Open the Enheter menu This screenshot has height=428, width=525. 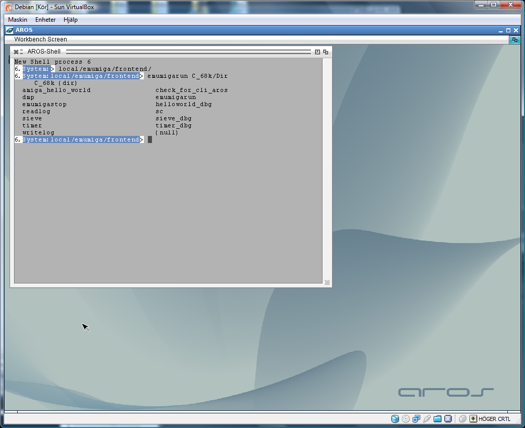45,20
